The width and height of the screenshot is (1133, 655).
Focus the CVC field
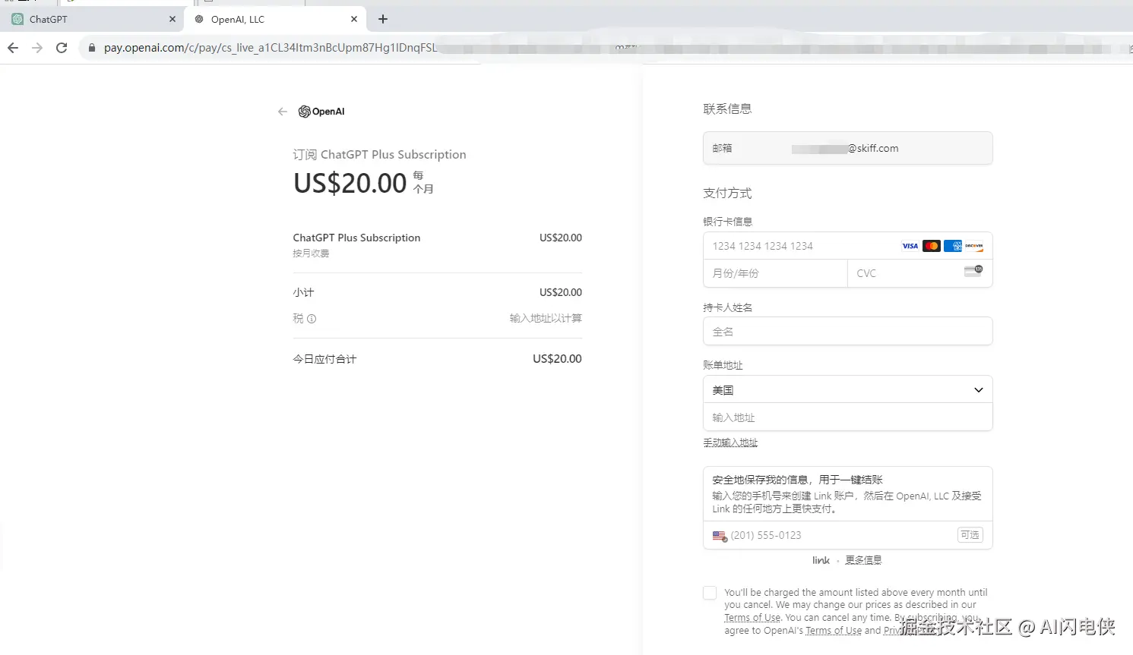pyautogui.click(x=919, y=273)
